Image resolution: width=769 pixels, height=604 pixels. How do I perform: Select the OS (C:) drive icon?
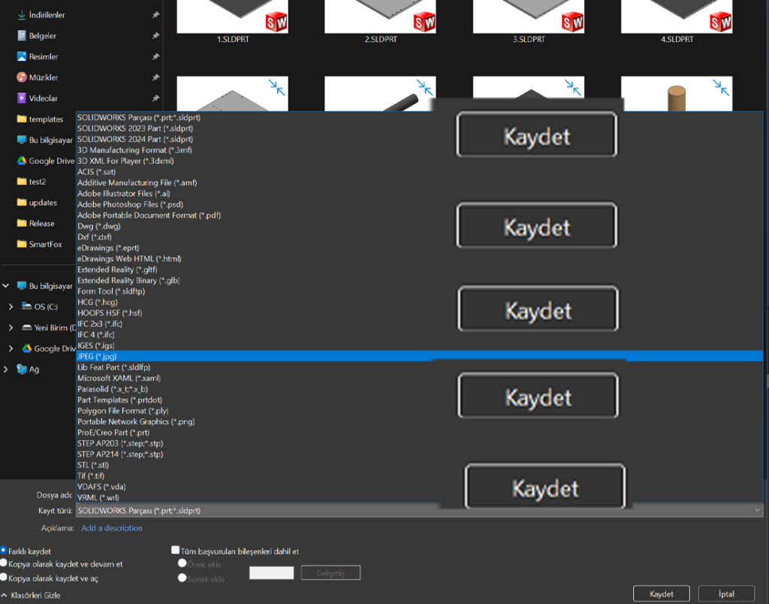coord(27,307)
